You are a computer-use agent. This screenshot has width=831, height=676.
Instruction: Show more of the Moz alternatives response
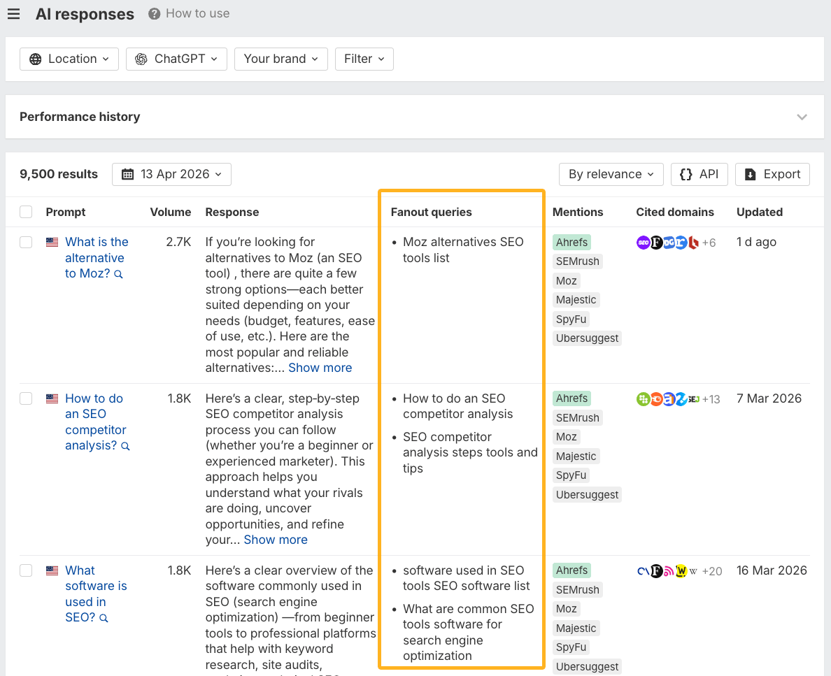320,368
